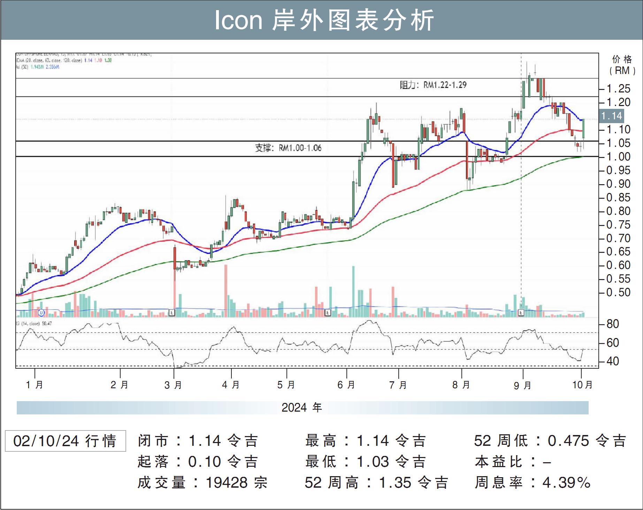Click the 0.55 price axis label
The image size is (643, 510).
(618, 279)
